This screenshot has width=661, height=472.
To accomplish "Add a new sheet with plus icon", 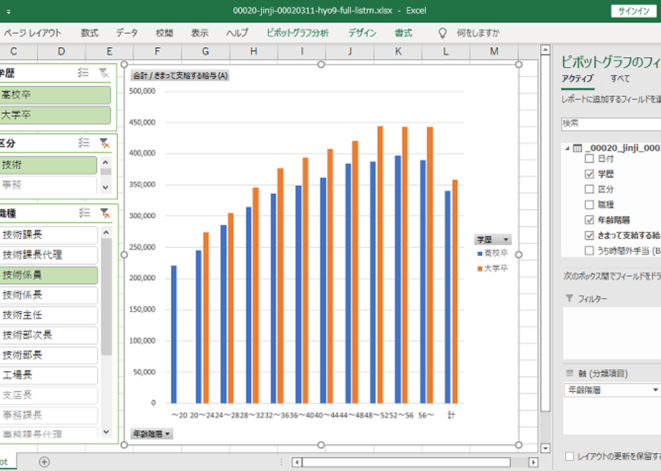I will pos(44,462).
